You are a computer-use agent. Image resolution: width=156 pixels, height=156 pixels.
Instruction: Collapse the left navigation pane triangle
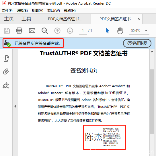[15, 106]
